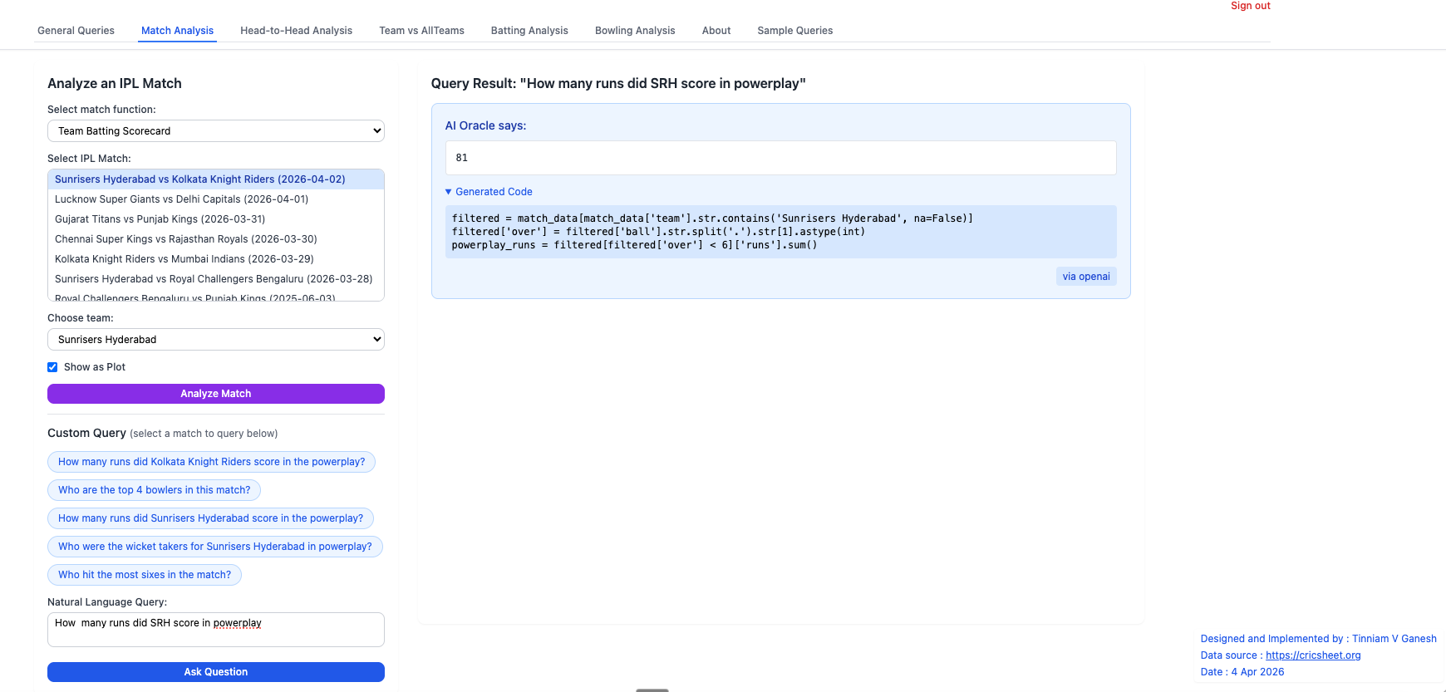Toggle the Show as Plot checkbox
Image resolution: width=1446 pixels, height=692 pixels.
[52, 367]
